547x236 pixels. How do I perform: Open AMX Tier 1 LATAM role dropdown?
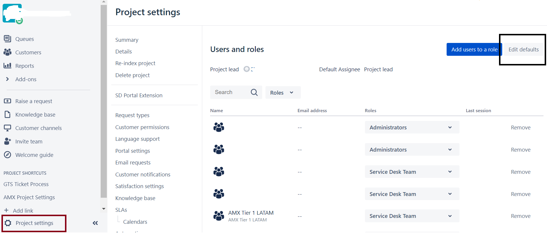[411, 216]
